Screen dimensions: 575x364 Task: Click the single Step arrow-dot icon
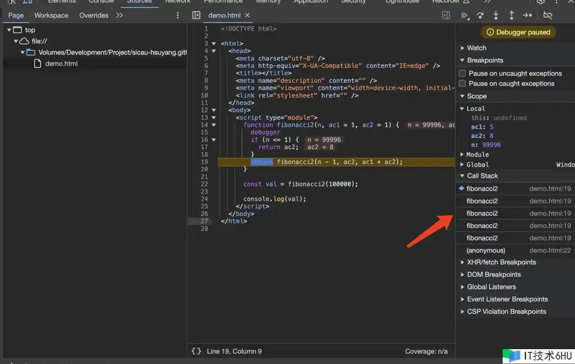pyautogui.click(x=527, y=15)
